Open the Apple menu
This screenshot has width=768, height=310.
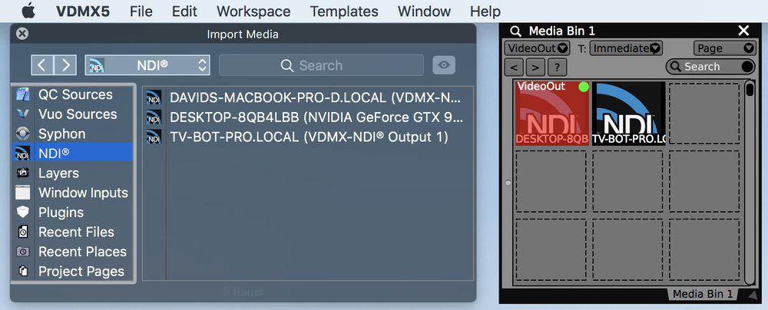click(28, 11)
